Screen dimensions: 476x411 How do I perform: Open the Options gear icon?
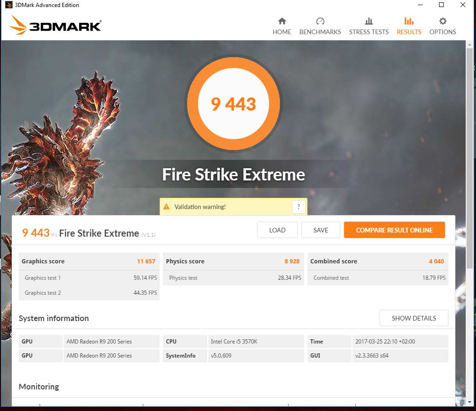point(443,21)
